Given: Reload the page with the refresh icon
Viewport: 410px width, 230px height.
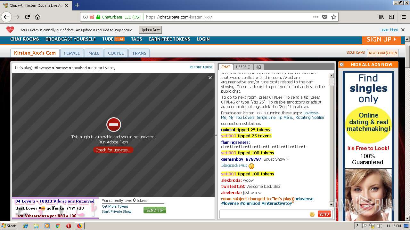Looking at the screenshot, I should [27, 17].
